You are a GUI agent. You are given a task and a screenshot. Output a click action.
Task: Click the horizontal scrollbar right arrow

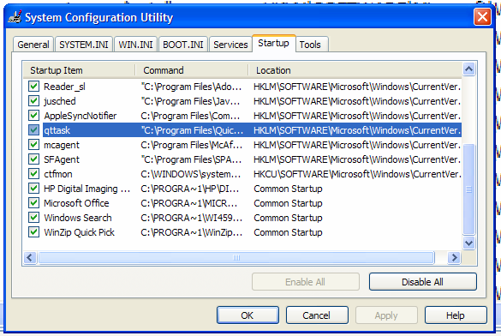(x=454, y=257)
